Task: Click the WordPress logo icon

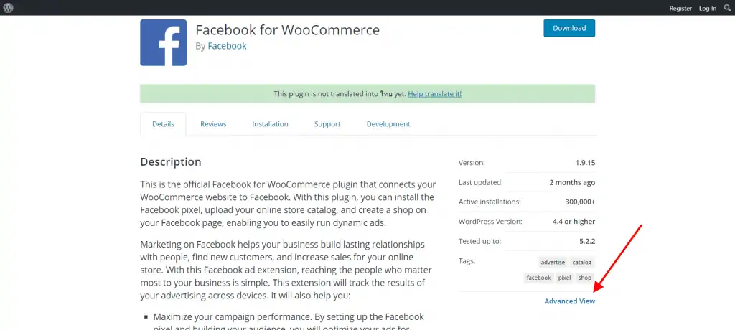Action: pyautogui.click(x=8, y=8)
